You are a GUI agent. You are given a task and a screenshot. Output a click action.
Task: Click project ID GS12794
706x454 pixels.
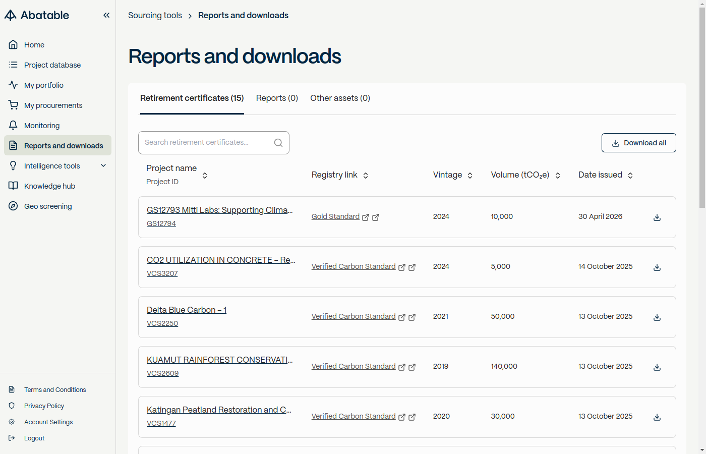click(161, 223)
